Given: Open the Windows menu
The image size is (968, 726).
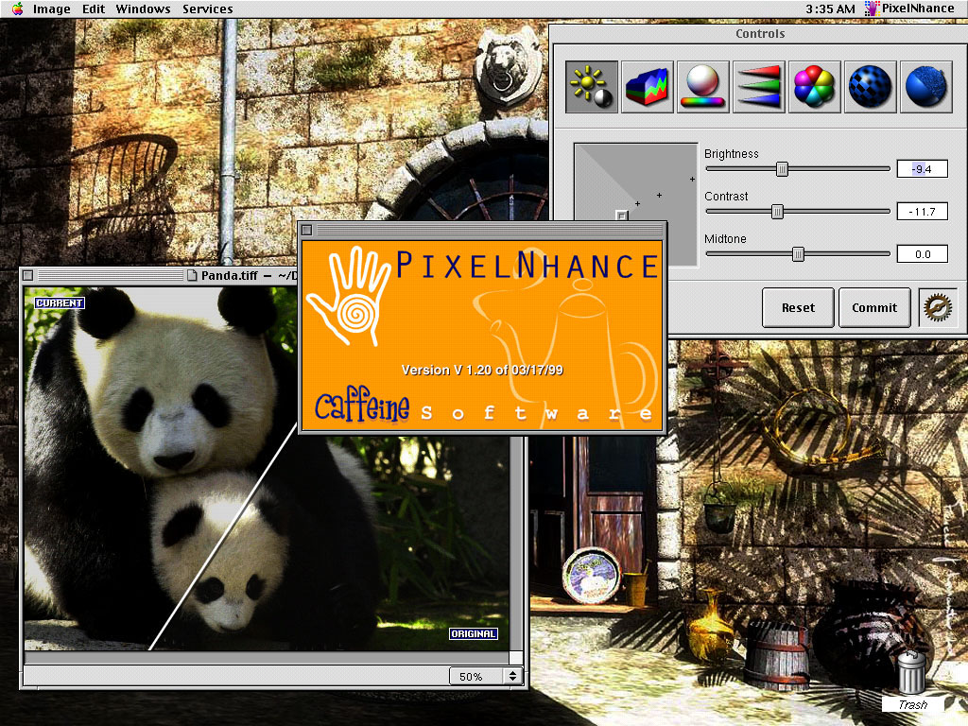Looking at the screenshot, I should pyautogui.click(x=143, y=9).
